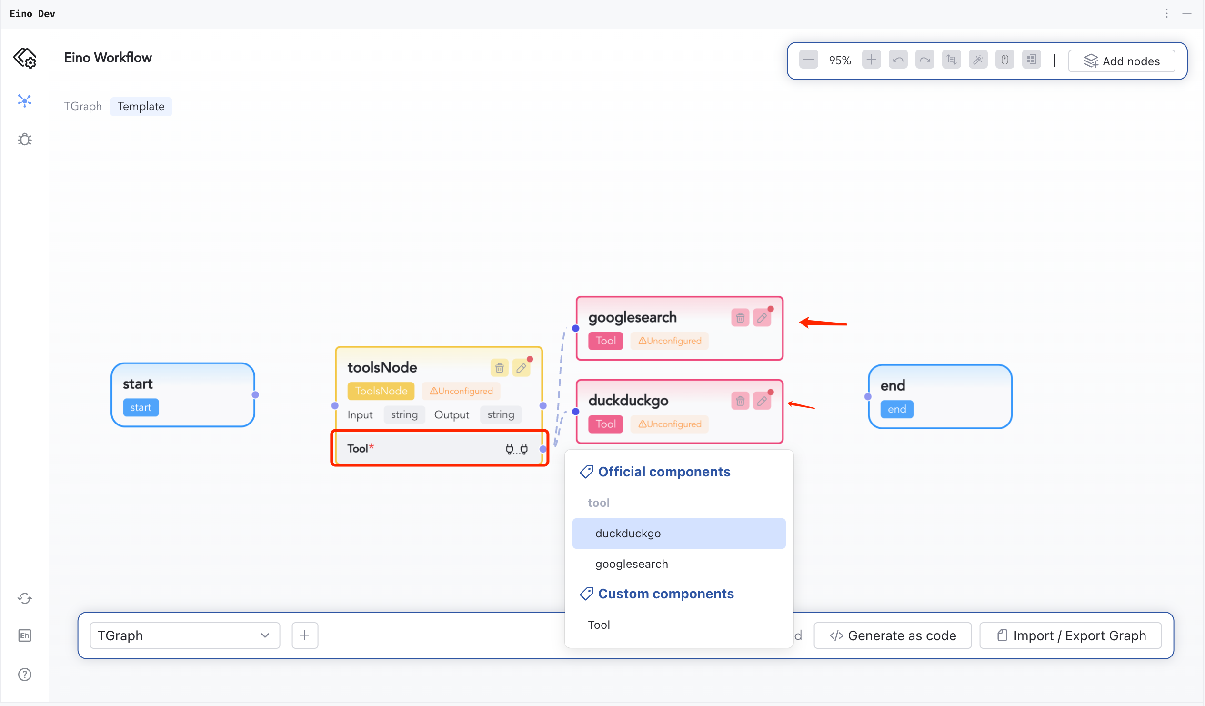1205x706 pixels.
Task: Click the Add nodes button
Action: coord(1121,61)
